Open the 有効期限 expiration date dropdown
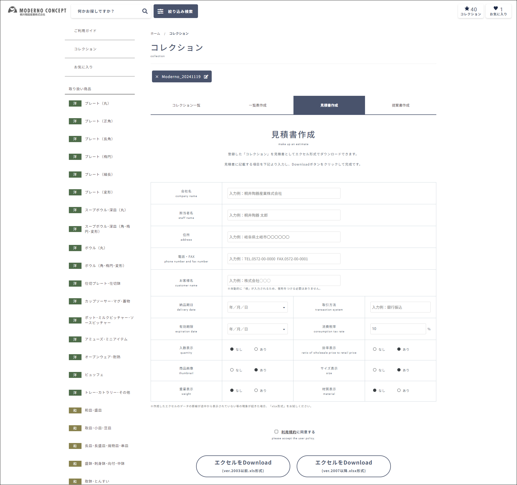Viewport: 517px width, 485px height. click(x=257, y=329)
